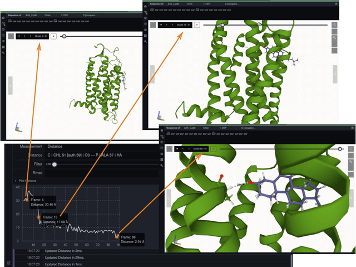Collapse right panel handle in Model 88/91 viewport
Image resolution: width=356 pixels, height=267 pixels.
352,198
